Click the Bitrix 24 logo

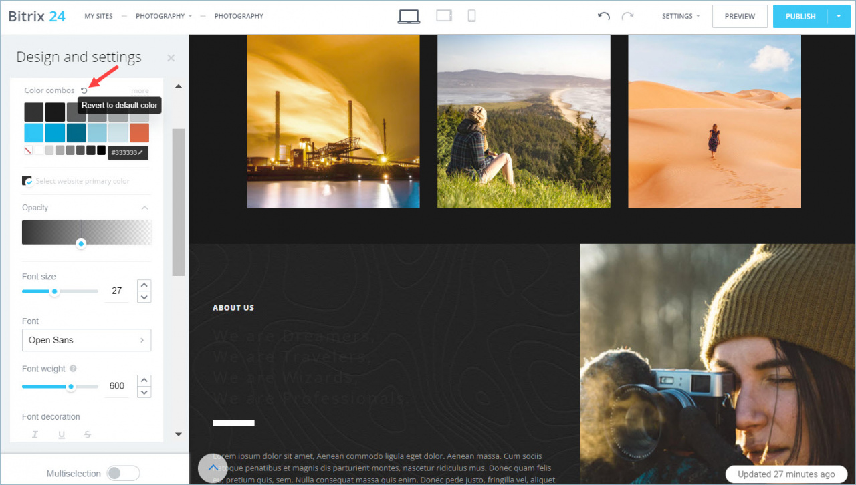click(37, 16)
